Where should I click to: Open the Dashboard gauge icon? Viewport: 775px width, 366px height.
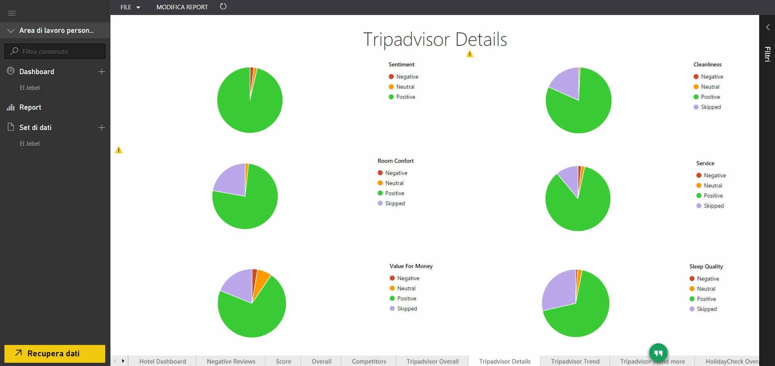tap(11, 71)
